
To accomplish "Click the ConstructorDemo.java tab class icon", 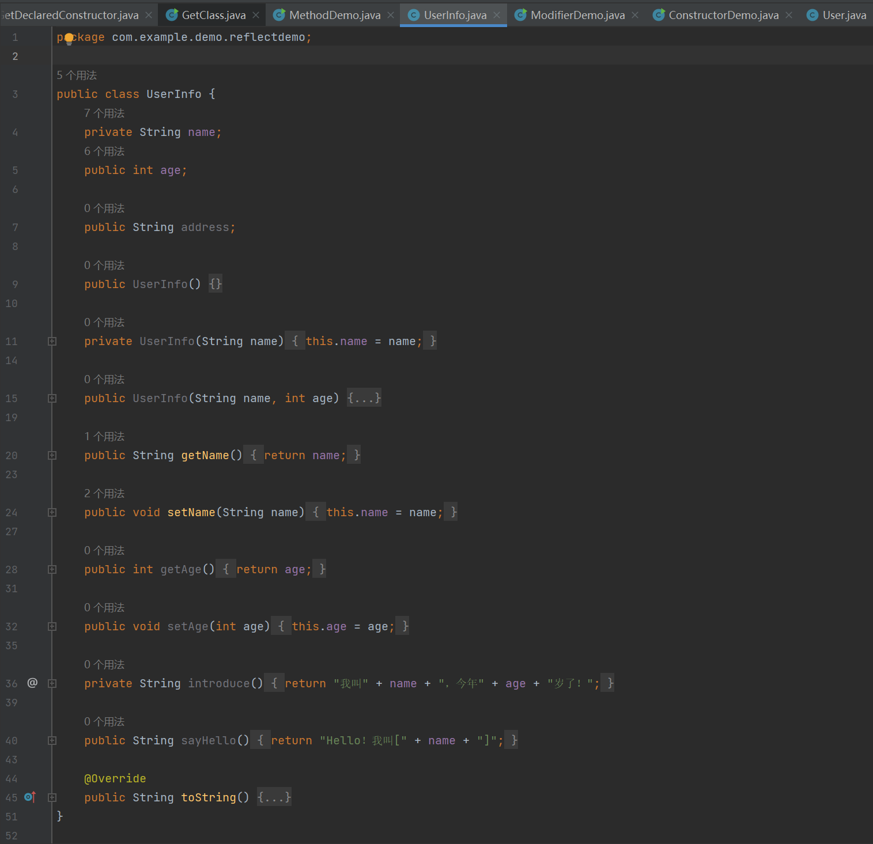I will (659, 15).
